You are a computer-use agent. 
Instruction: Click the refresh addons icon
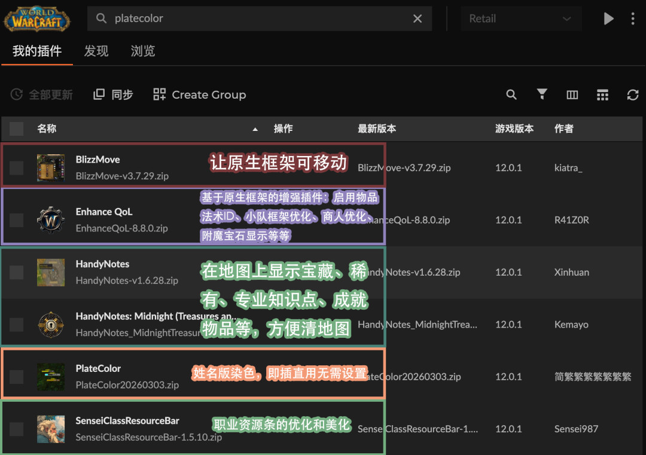coord(633,95)
